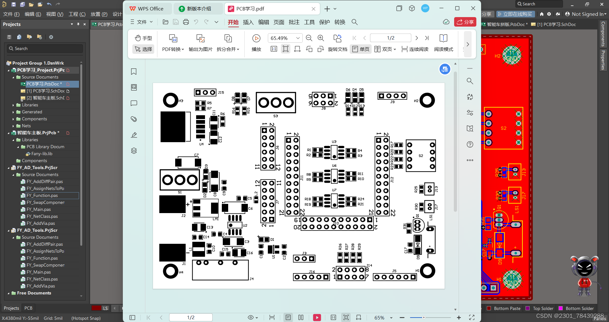Switch to the 批注 ribbon tab
This screenshot has width=609, height=322.
click(294, 22)
